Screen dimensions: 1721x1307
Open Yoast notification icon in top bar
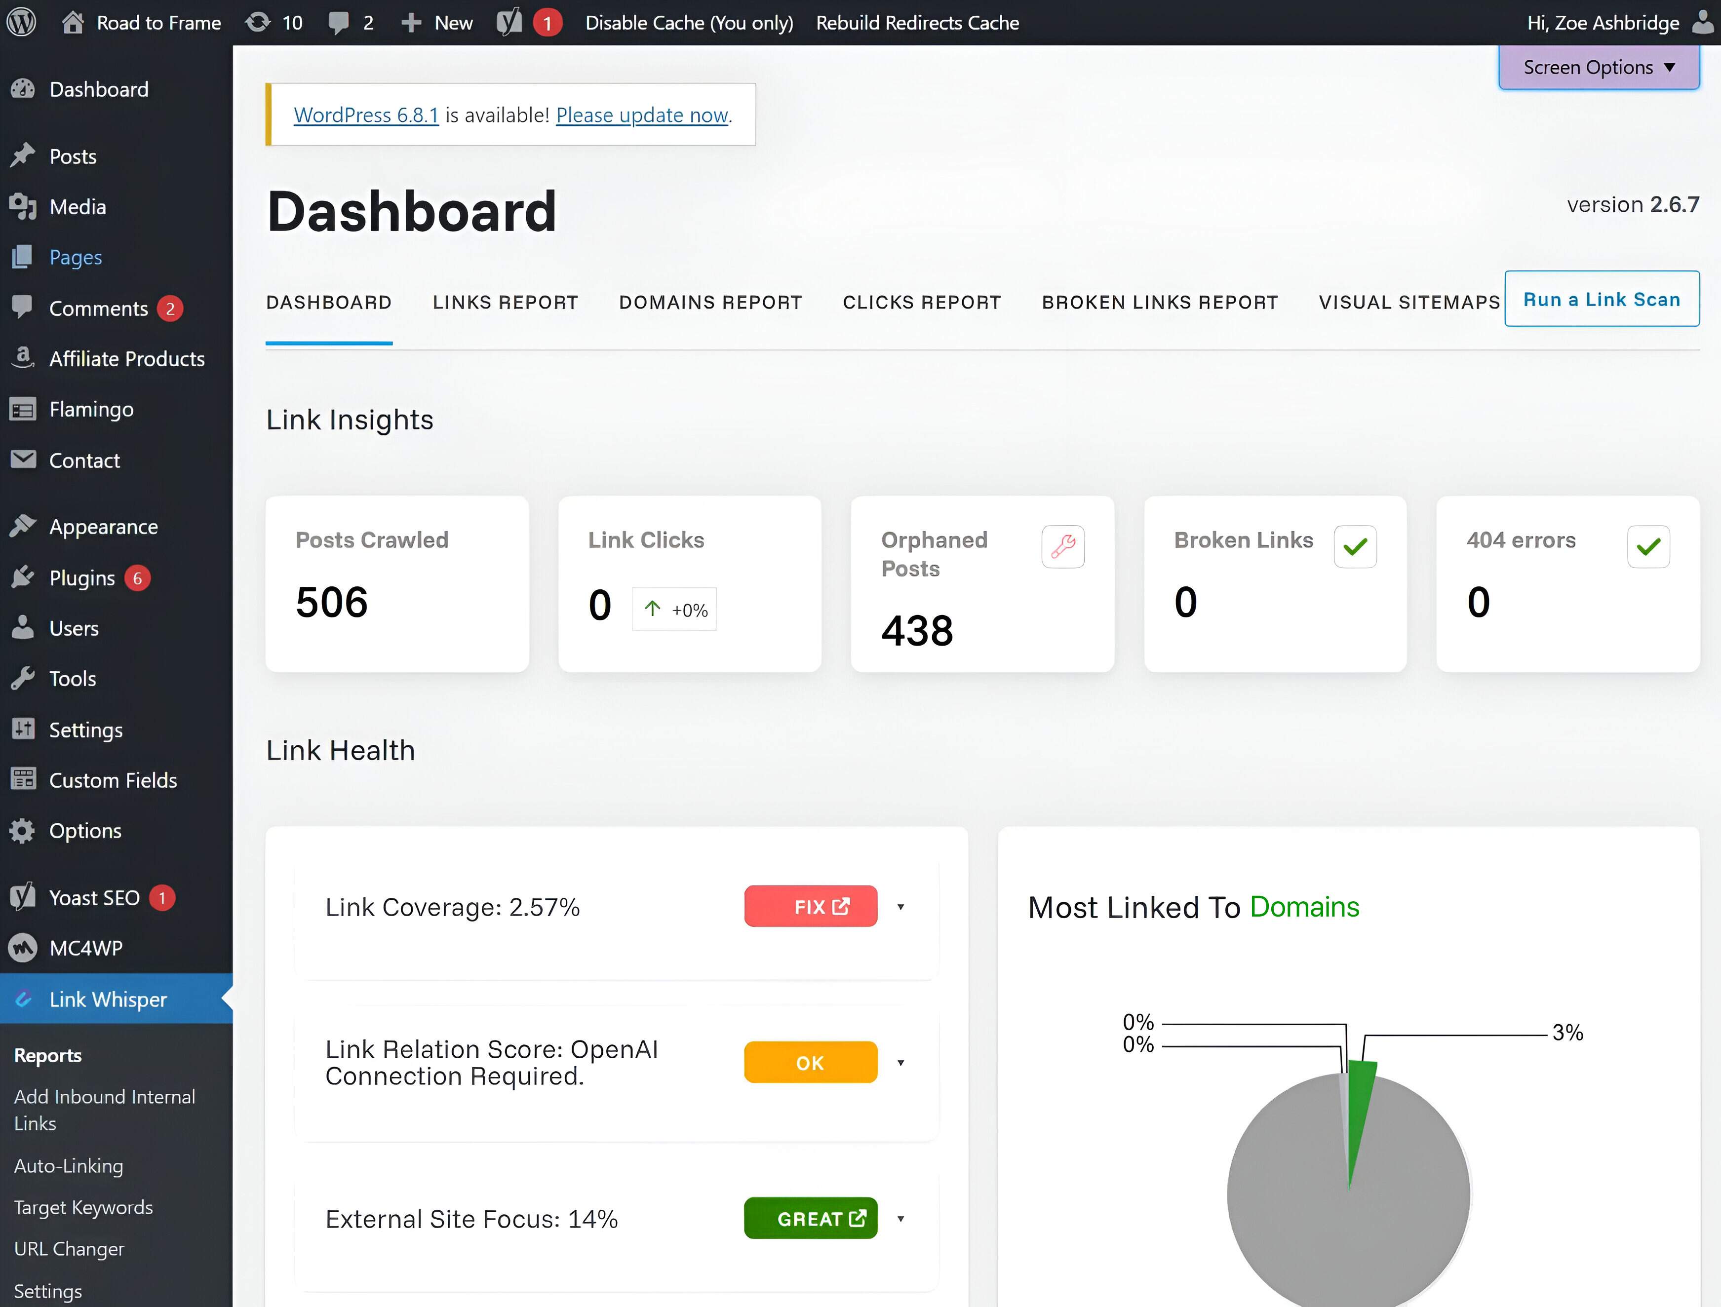coord(511,22)
